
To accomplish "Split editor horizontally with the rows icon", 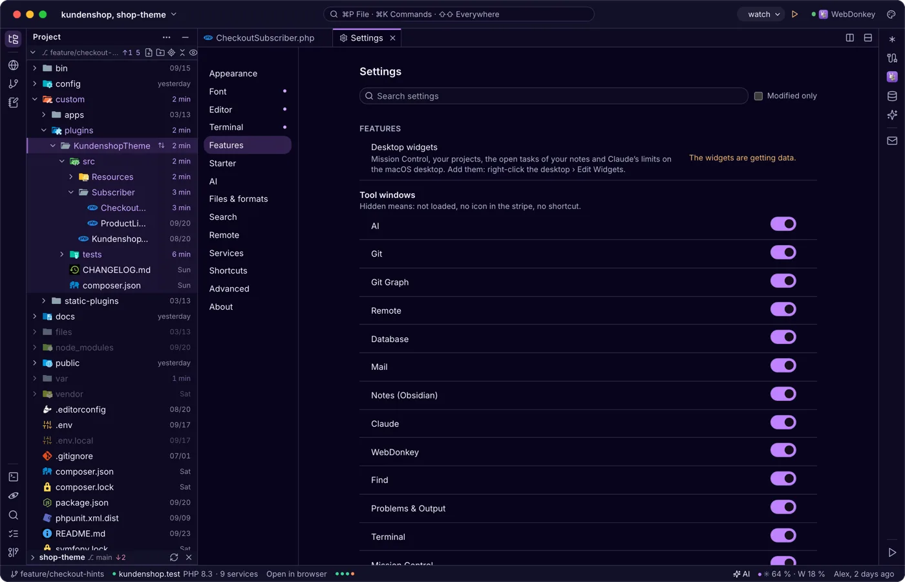I will [x=868, y=38].
